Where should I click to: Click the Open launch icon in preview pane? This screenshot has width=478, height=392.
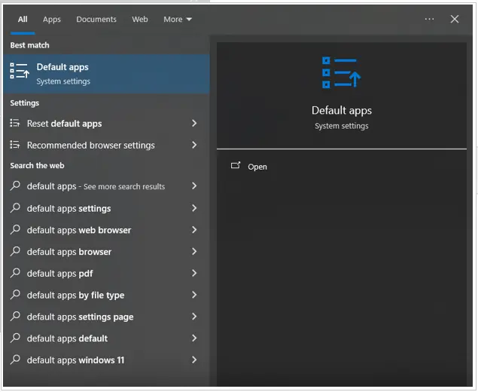236,165
